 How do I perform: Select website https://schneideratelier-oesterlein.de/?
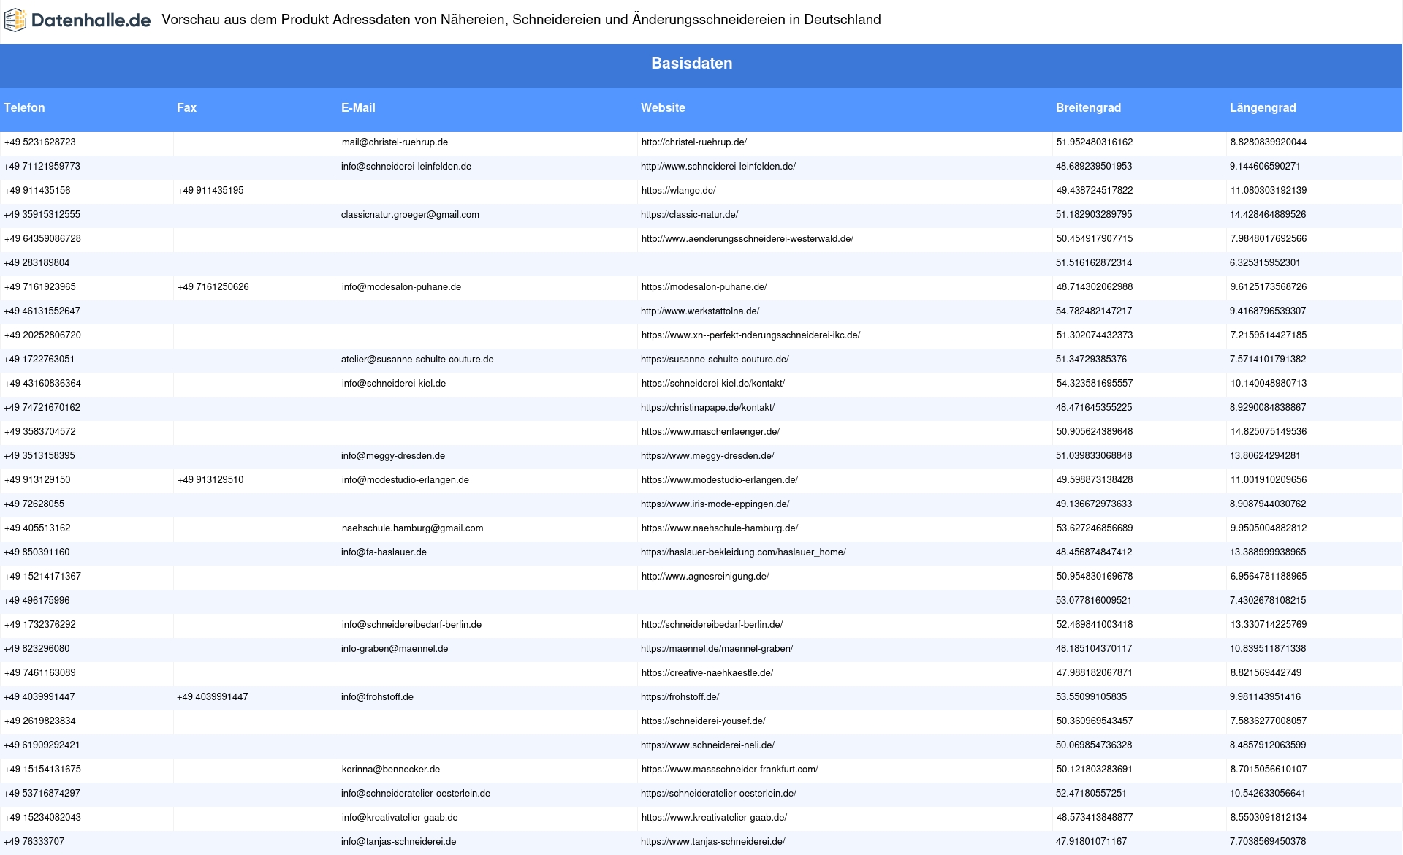click(x=719, y=794)
